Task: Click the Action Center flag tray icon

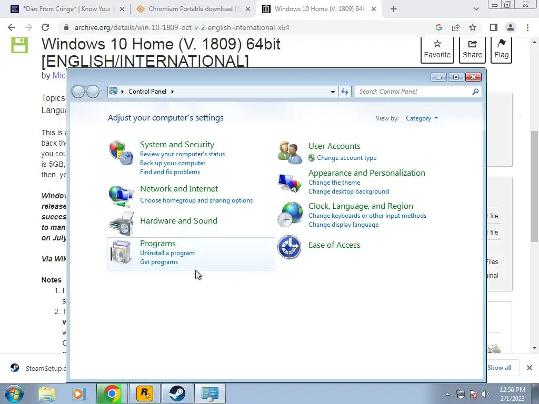Action: coord(473,394)
